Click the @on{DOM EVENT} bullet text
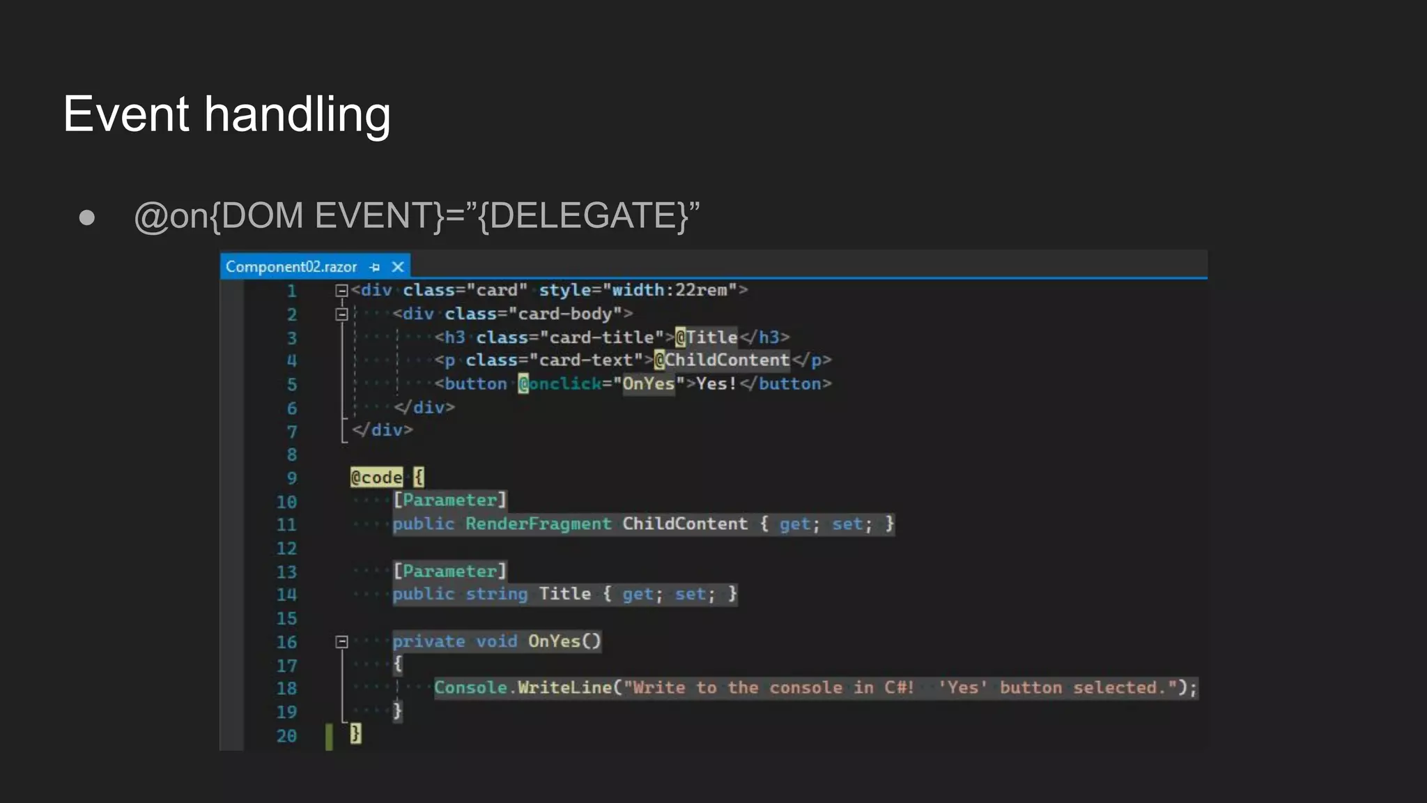The width and height of the screenshot is (1427, 803). [417, 215]
